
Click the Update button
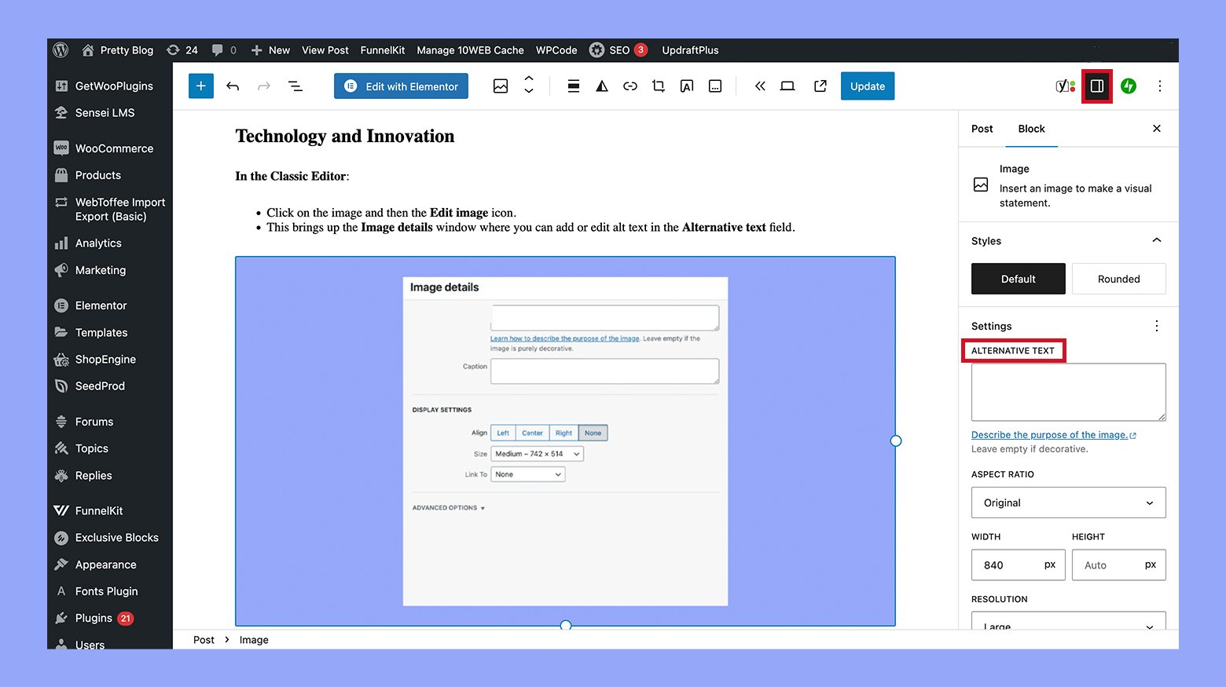(x=867, y=86)
